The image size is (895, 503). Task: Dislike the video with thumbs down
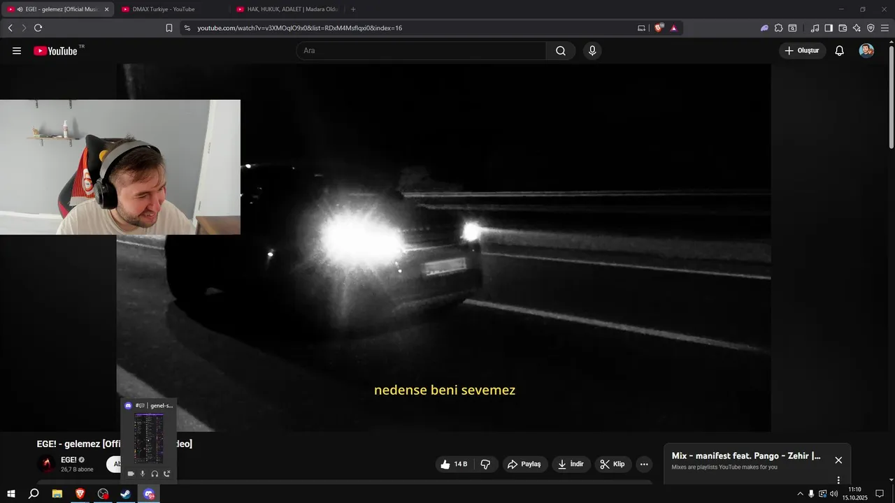click(x=485, y=464)
